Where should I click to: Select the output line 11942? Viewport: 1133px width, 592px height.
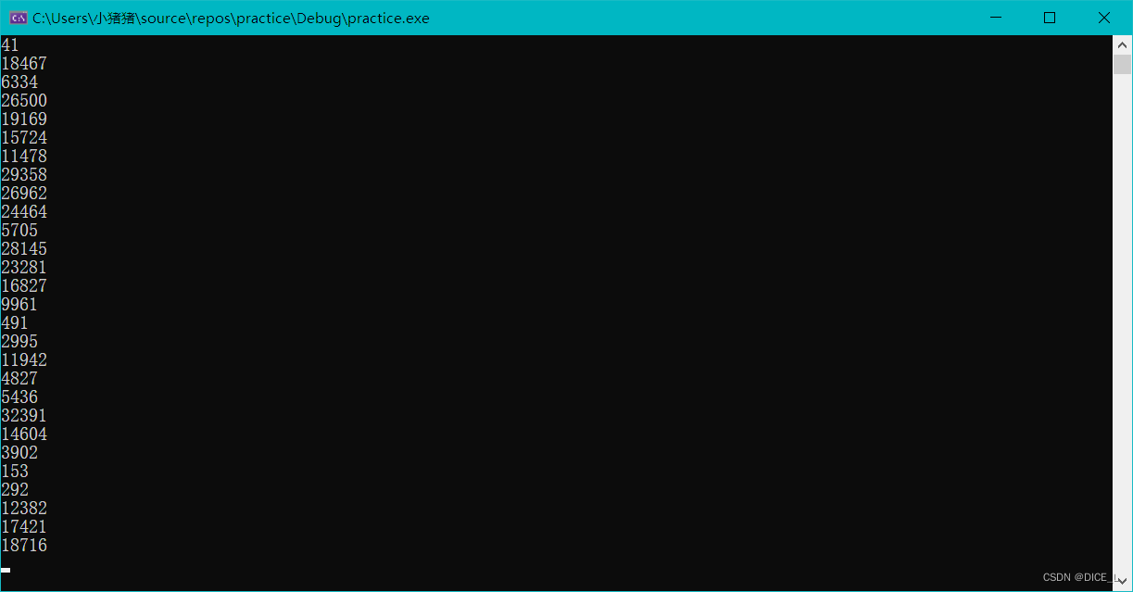tap(24, 360)
